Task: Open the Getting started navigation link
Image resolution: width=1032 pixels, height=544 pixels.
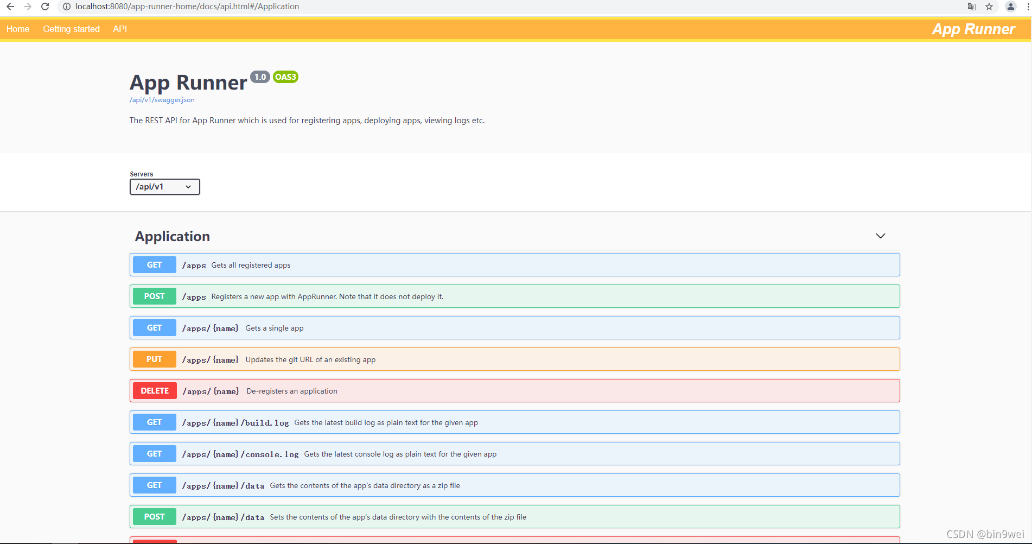Action: [71, 29]
